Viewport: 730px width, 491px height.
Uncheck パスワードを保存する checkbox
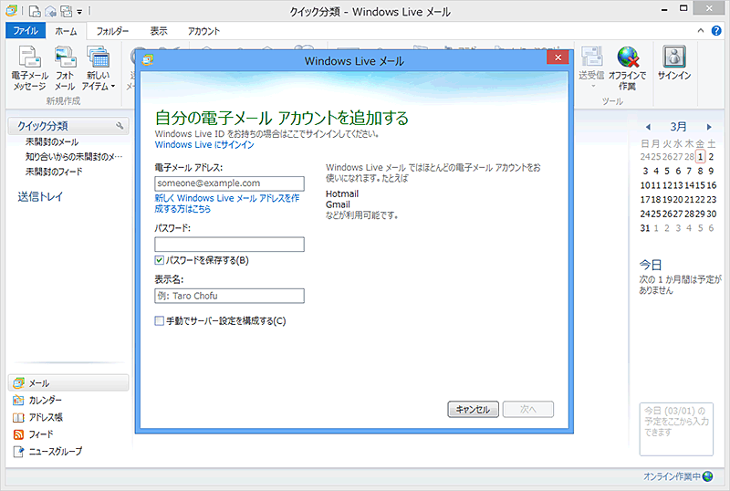point(159,260)
